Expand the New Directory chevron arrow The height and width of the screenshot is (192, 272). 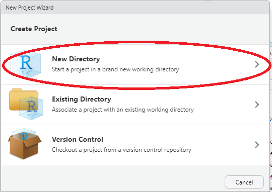pos(257,64)
